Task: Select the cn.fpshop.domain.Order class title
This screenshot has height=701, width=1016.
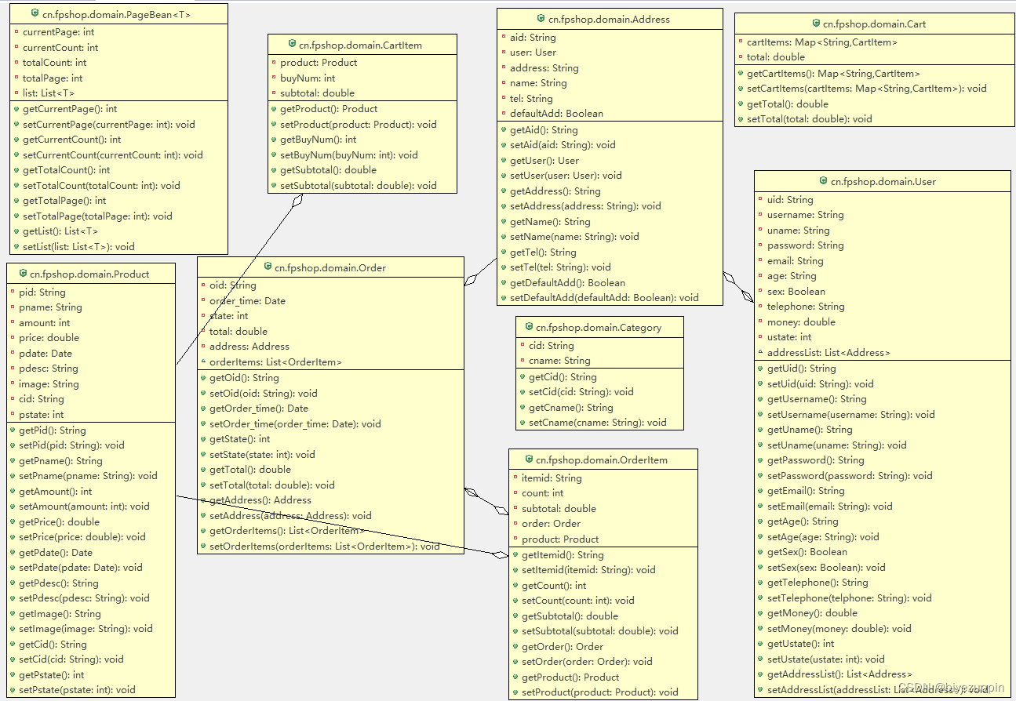Action: coord(330,267)
